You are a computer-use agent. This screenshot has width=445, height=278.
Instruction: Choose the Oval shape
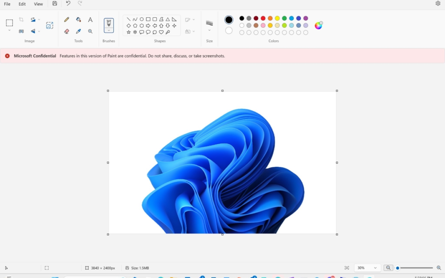[x=142, y=19]
